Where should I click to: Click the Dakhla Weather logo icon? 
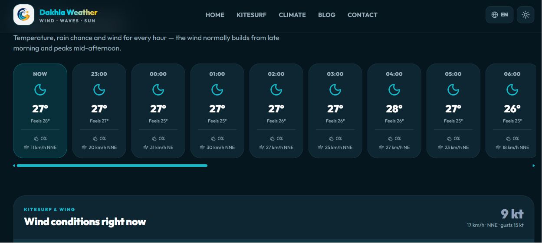24,15
